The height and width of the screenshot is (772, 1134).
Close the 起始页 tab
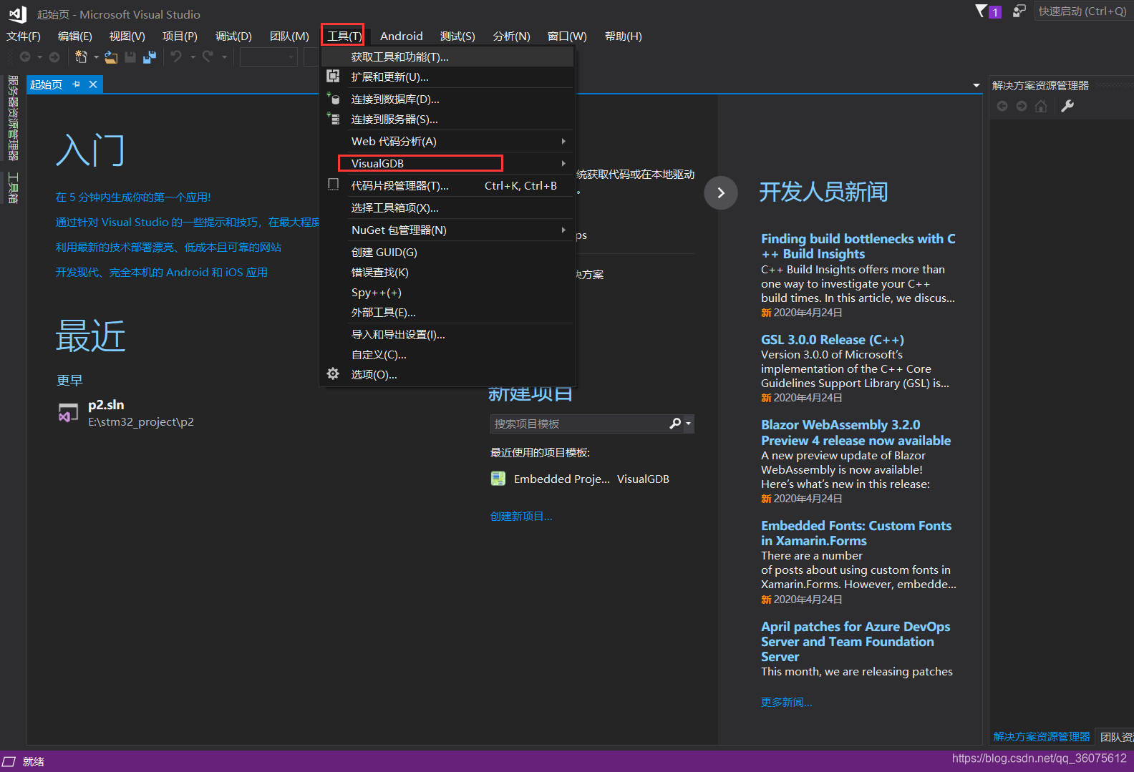pos(93,84)
